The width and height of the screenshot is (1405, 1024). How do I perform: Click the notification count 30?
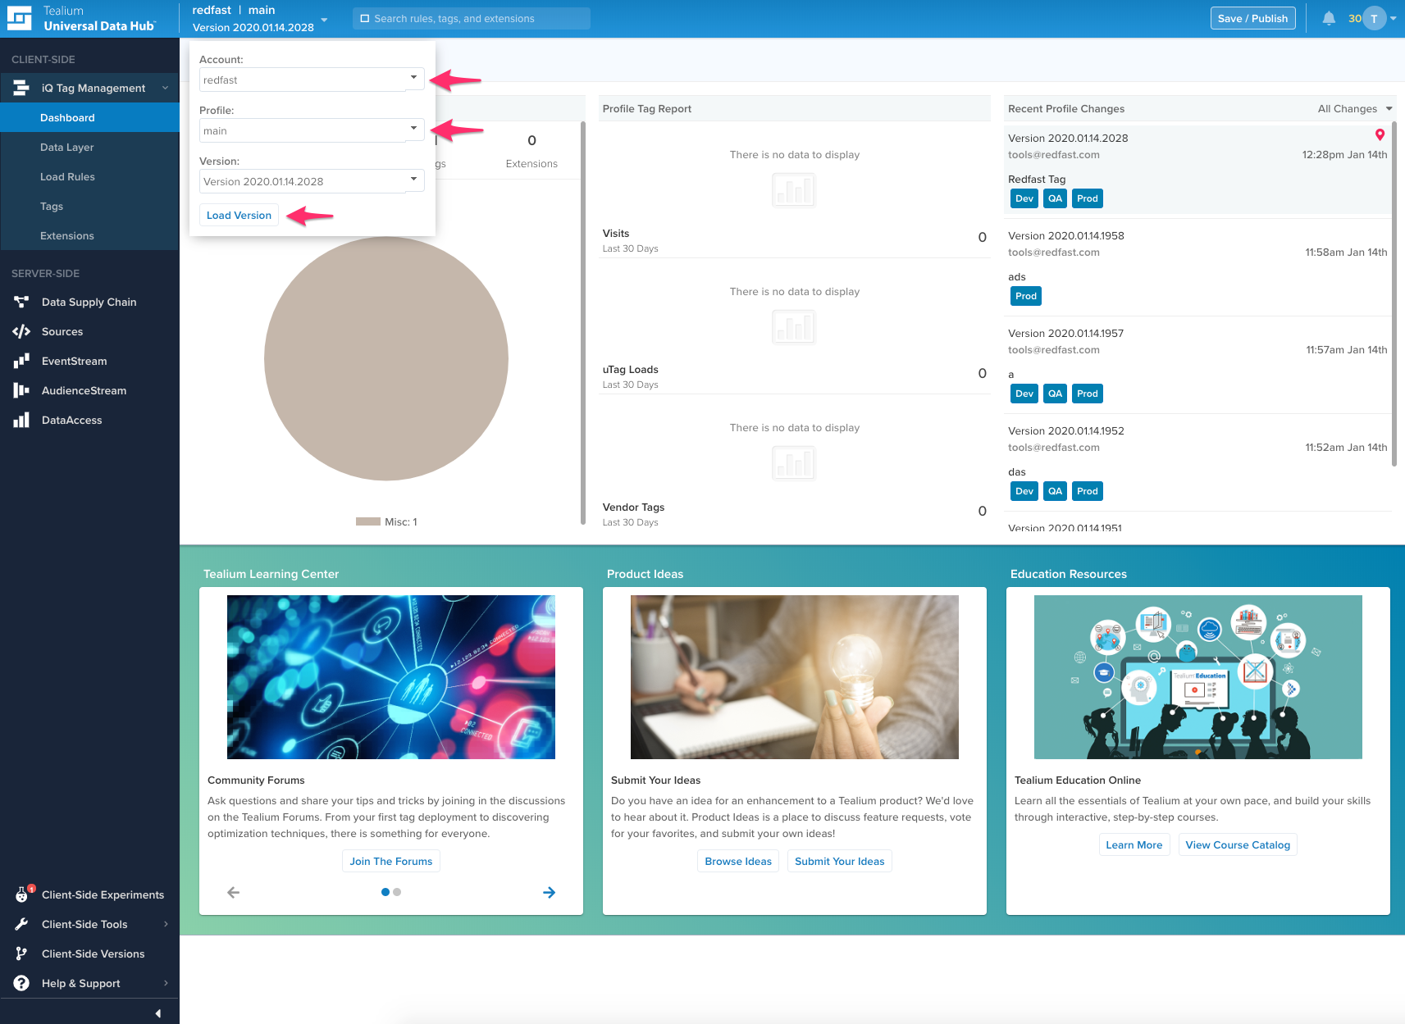[1354, 18]
